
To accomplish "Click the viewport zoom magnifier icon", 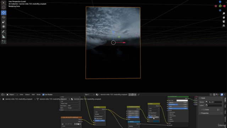I will [x=224, y=14].
